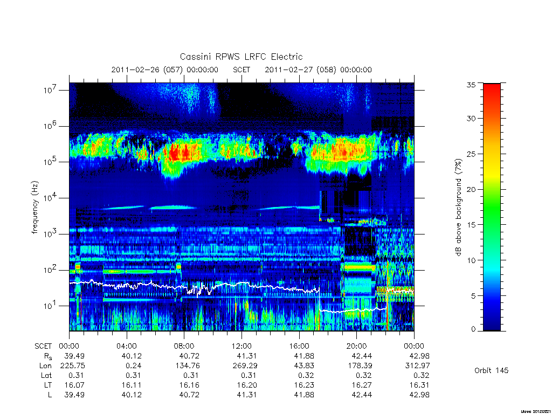Click longitude value 134.76

188,366
